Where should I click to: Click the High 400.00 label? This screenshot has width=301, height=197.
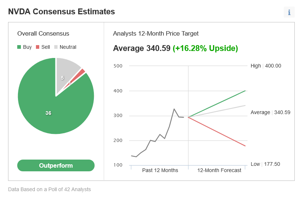pos(266,66)
